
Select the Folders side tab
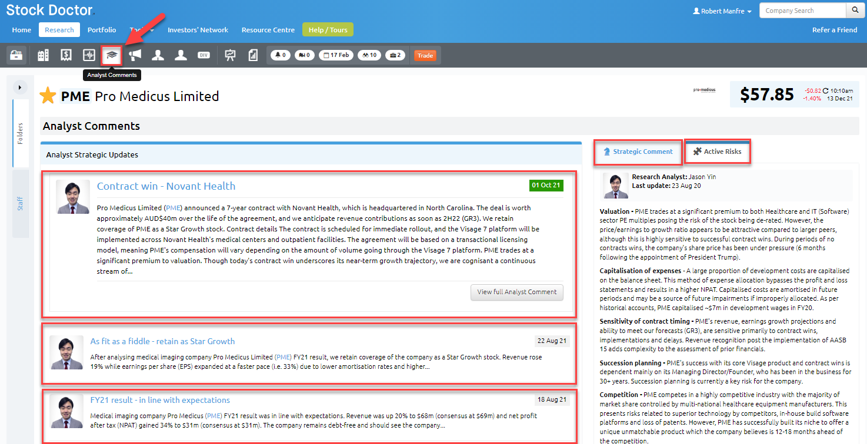pos(20,133)
